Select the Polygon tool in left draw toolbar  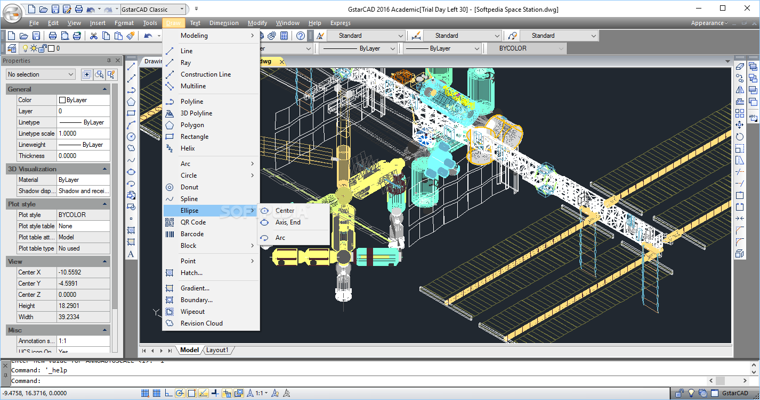pos(131,102)
